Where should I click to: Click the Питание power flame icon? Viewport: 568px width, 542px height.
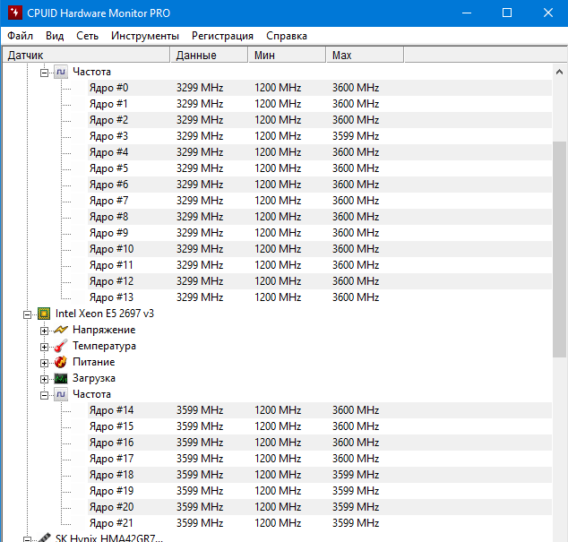click(x=61, y=362)
